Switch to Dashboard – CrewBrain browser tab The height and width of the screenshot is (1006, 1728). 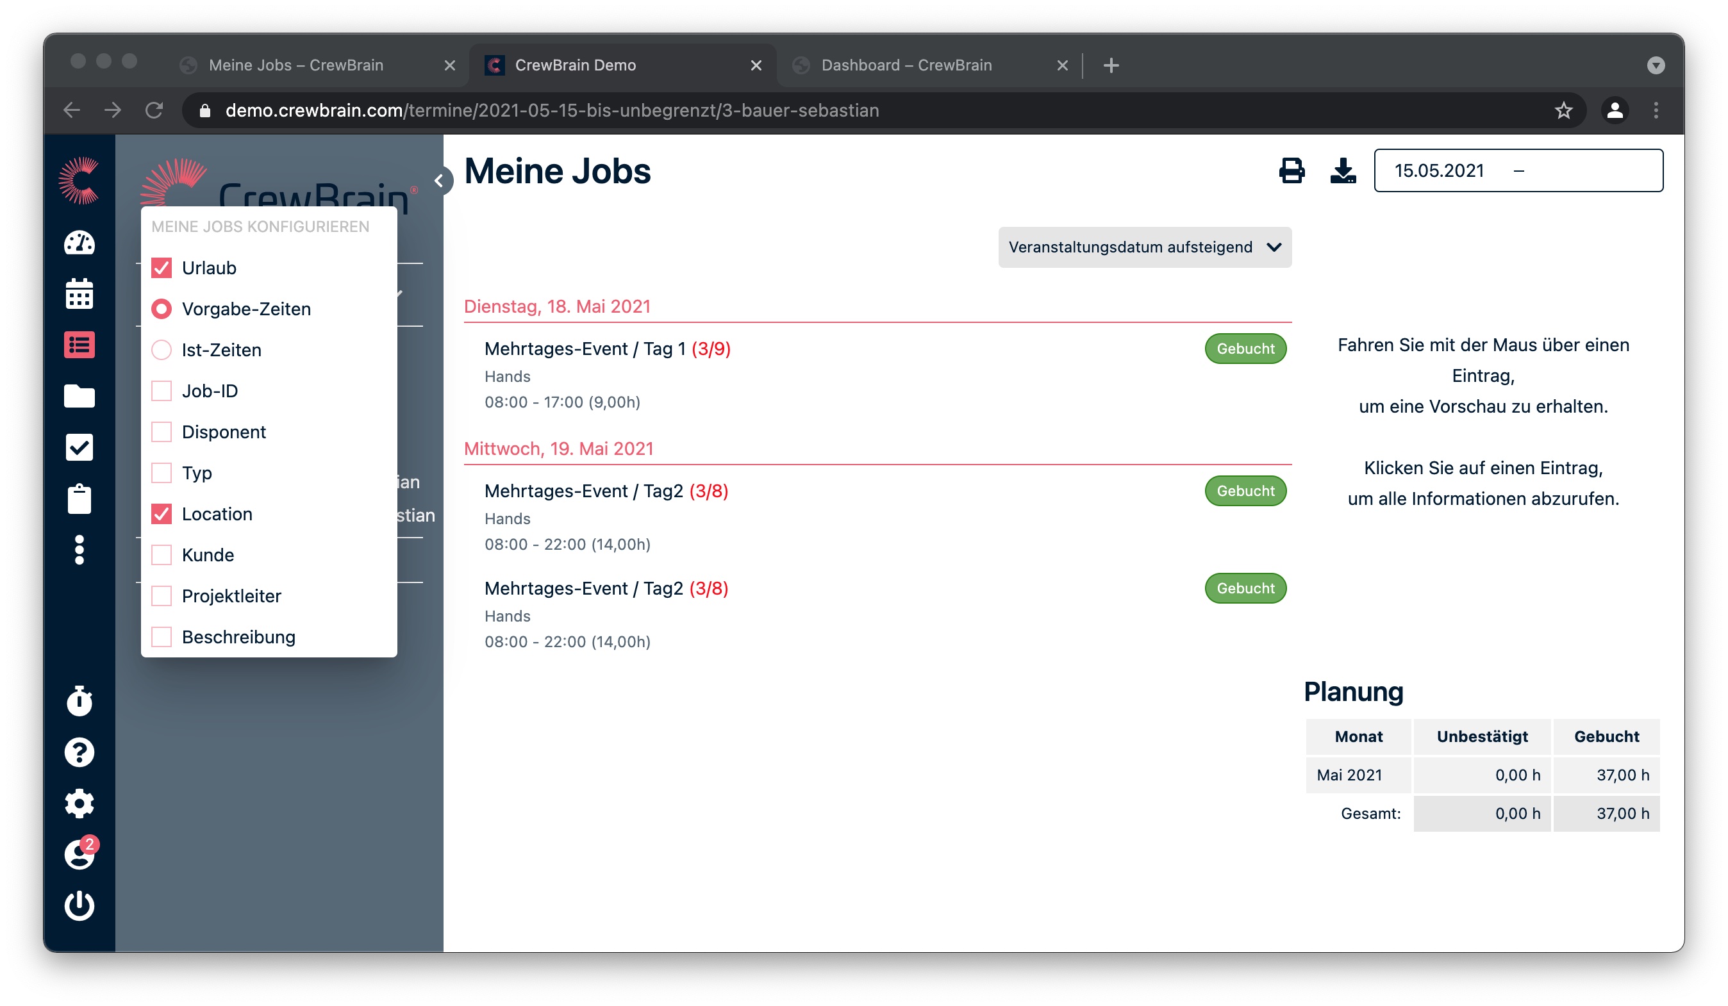906,65
